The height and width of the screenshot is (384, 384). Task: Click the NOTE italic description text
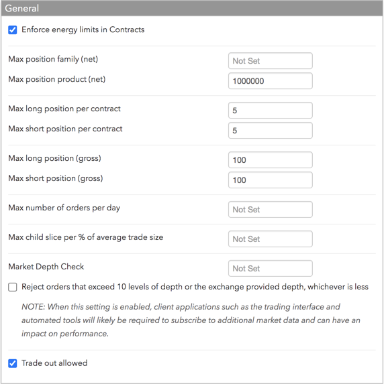coord(191,320)
